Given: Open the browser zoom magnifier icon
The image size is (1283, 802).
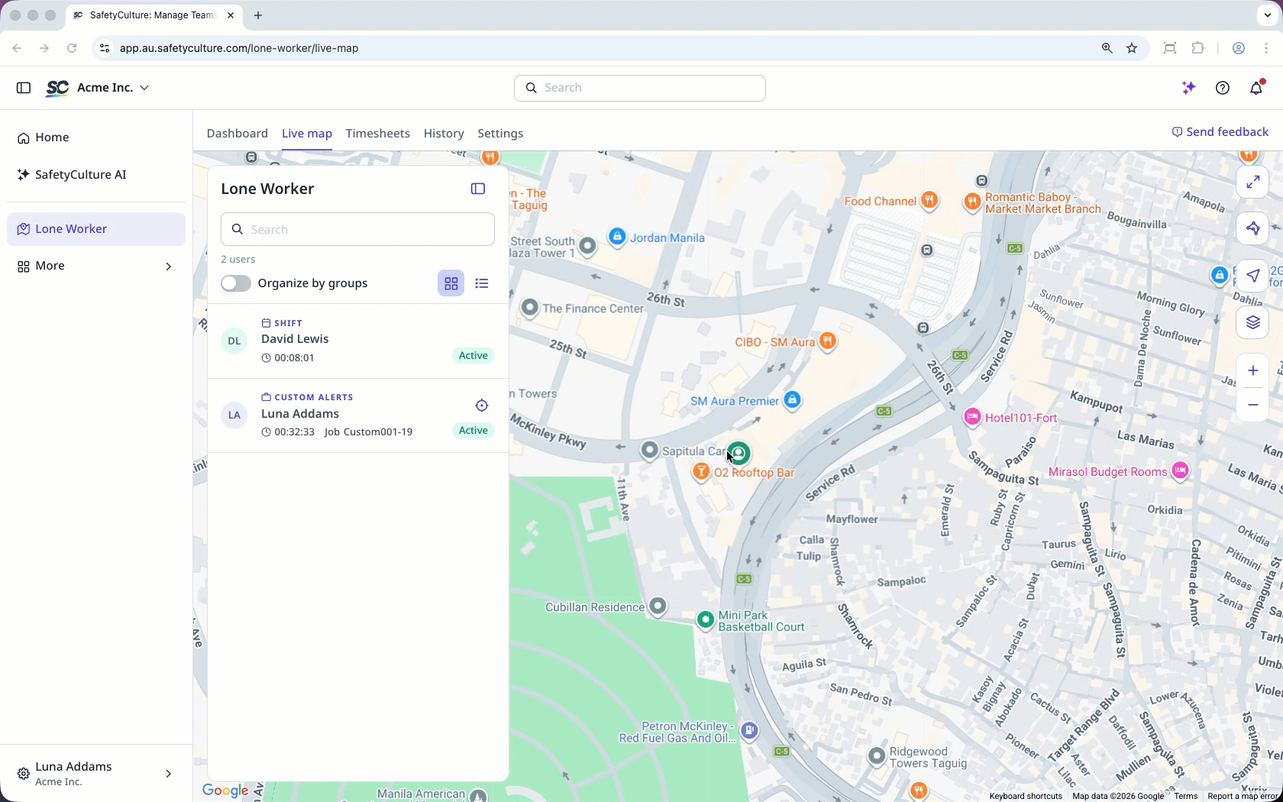Looking at the screenshot, I should tap(1107, 48).
